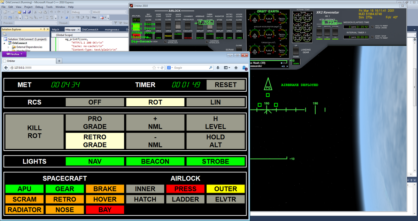This screenshot has width=418, height=221.
Task: Click the reload icon in Firefox address bar
Action: tap(162, 68)
